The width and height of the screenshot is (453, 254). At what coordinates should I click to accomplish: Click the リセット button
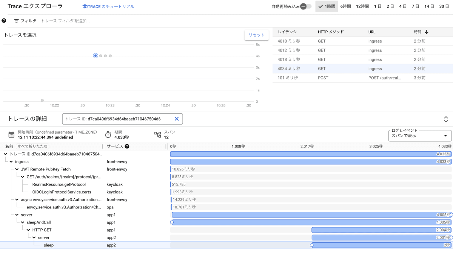257,35
